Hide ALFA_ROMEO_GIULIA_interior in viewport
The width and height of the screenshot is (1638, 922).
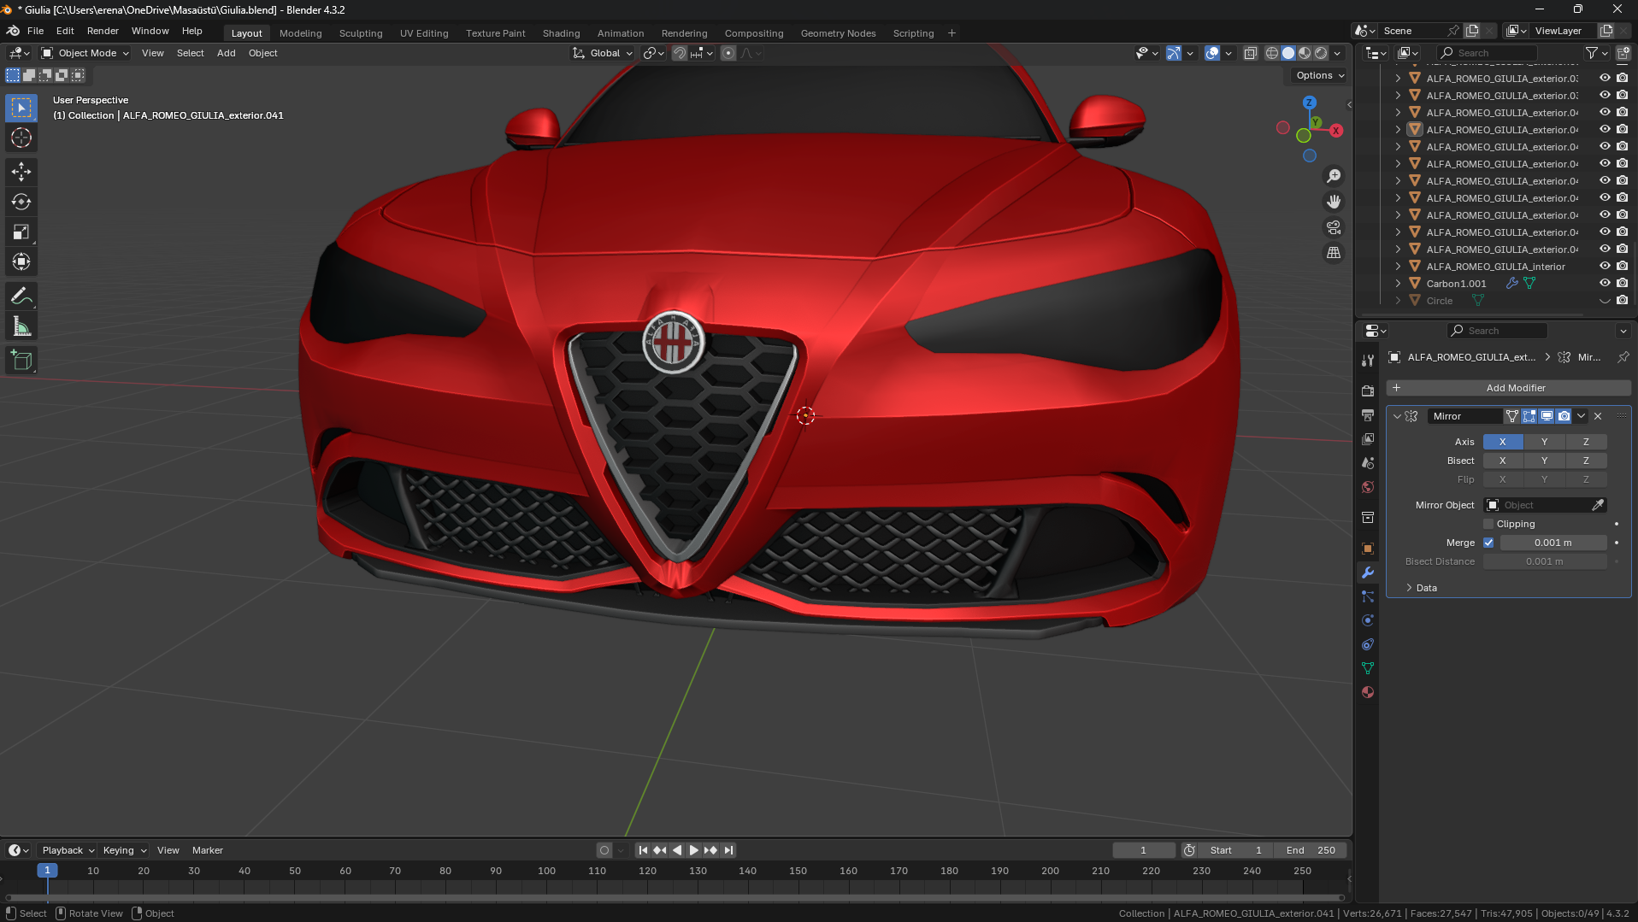[x=1605, y=267]
